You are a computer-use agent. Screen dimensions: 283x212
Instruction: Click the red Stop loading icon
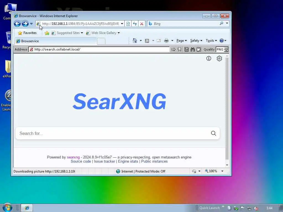point(142,24)
